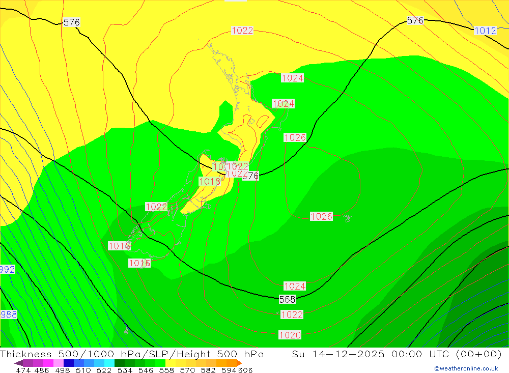509x373 pixels.
Task: Select the bright magenta legend swatch
Action: pyautogui.click(x=48, y=363)
